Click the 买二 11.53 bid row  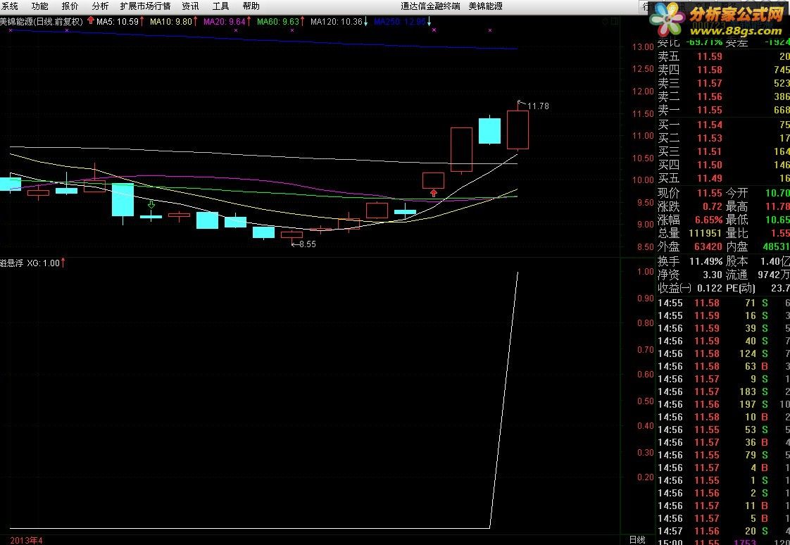click(724, 138)
